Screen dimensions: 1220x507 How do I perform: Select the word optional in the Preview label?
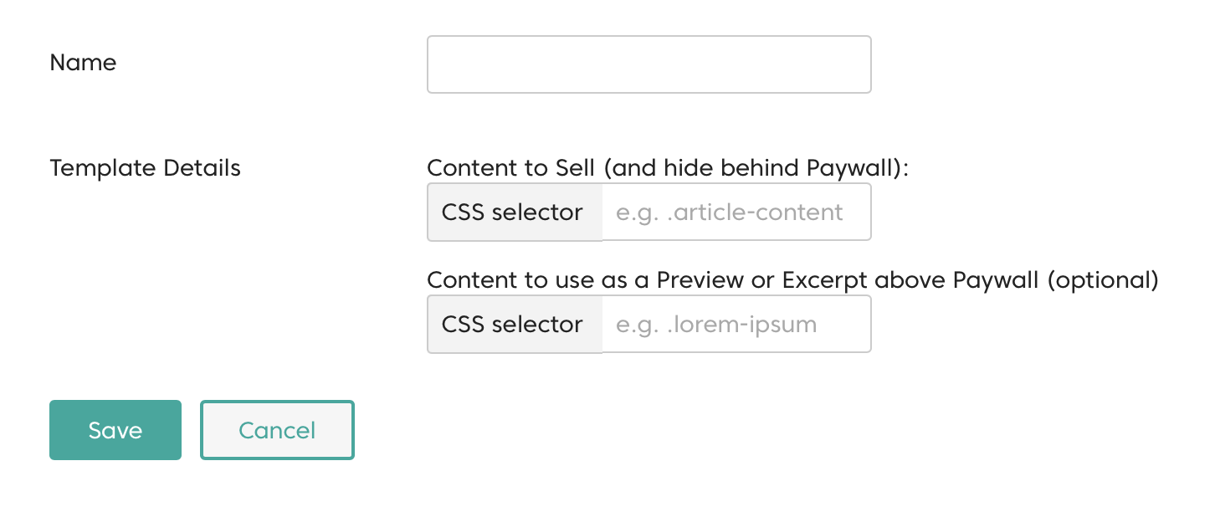tap(1103, 279)
